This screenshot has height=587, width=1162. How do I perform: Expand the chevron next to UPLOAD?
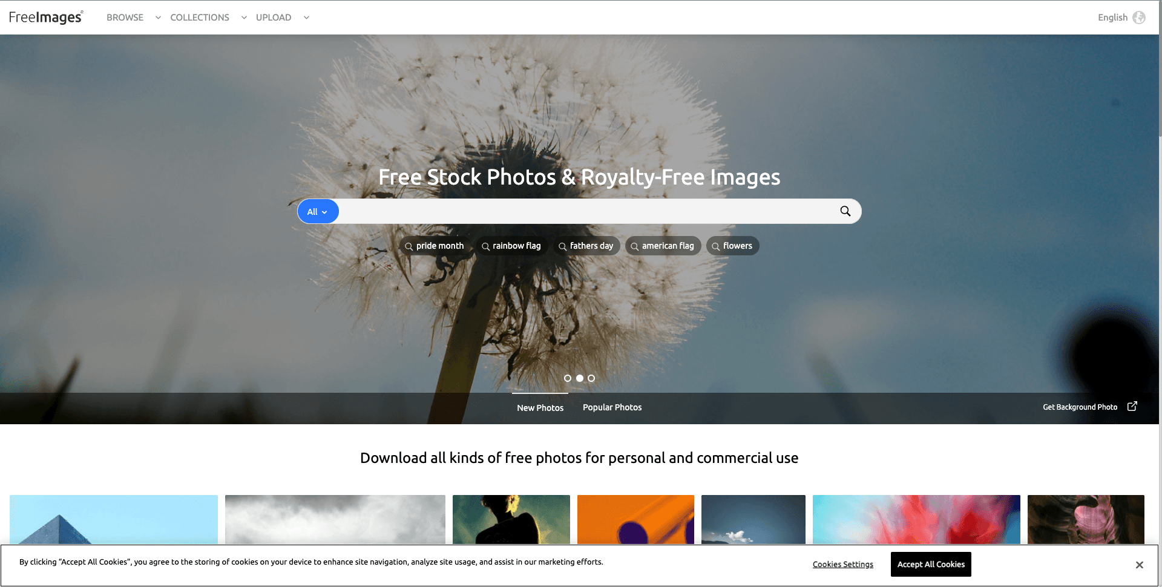pos(306,18)
